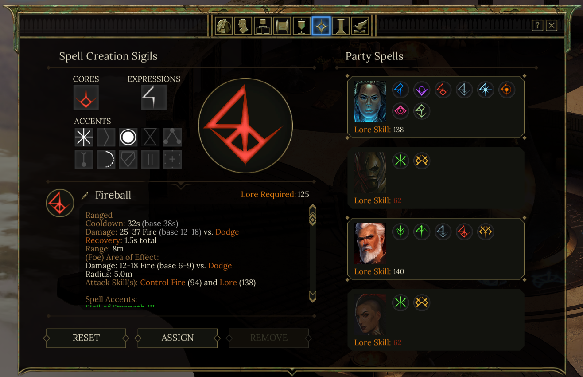Open the inventory backpack tab
583x377 pixels.
click(224, 26)
